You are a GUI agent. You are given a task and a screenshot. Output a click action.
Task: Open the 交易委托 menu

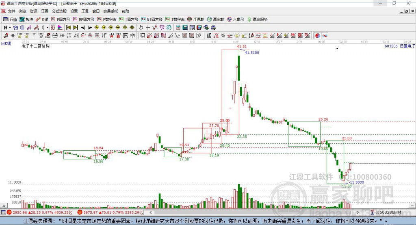coord(110,11)
